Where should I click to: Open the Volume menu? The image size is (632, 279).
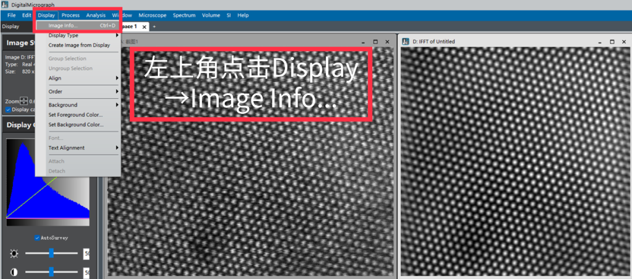tap(211, 15)
